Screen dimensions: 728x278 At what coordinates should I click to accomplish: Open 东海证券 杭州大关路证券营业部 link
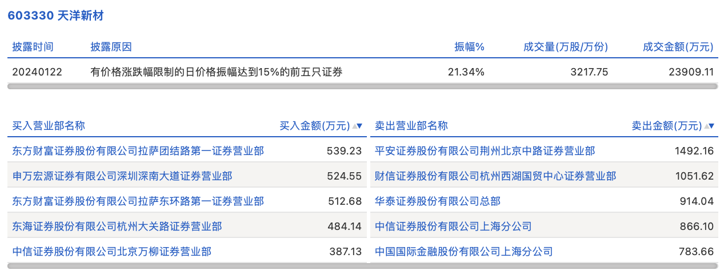[117, 227]
